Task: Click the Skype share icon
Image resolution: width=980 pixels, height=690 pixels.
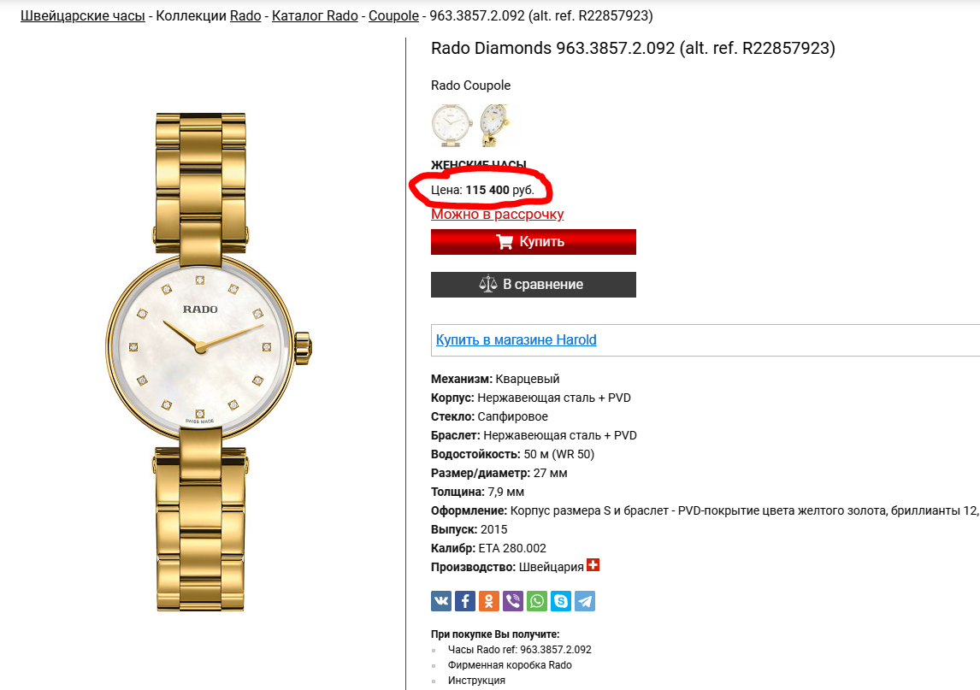Action: 561,601
